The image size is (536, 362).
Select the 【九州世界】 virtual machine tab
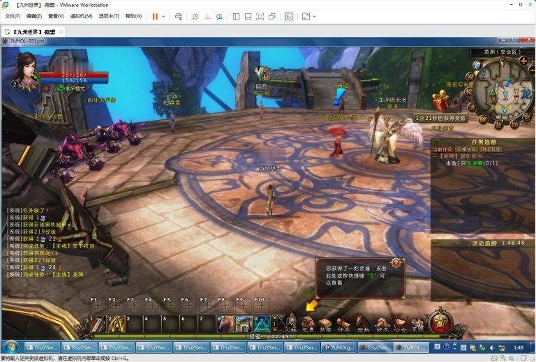33,32
